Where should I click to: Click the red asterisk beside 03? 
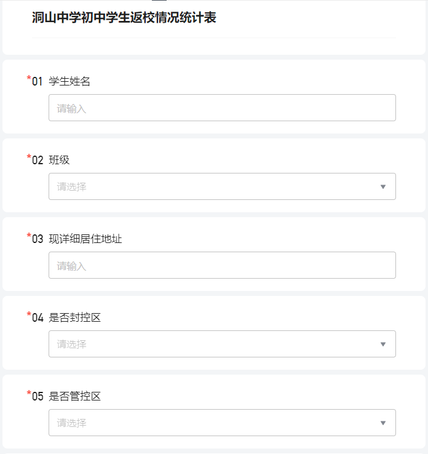(29, 236)
